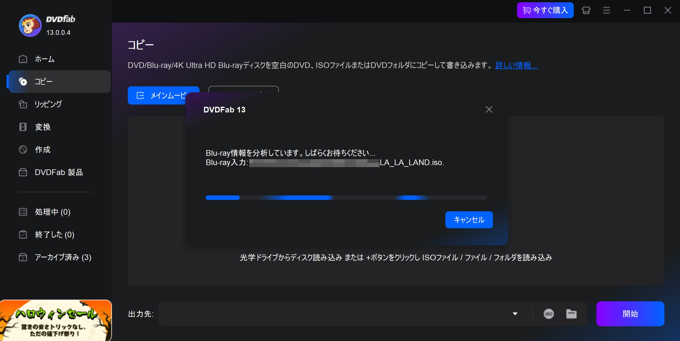Cancel Blu-ray analysis with キャンセル

click(x=469, y=220)
